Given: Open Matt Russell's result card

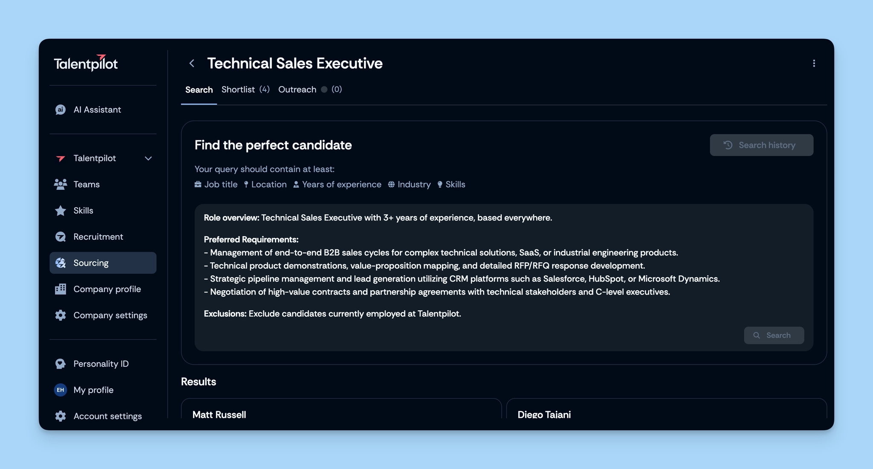Looking at the screenshot, I should click(x=341, y=408).
